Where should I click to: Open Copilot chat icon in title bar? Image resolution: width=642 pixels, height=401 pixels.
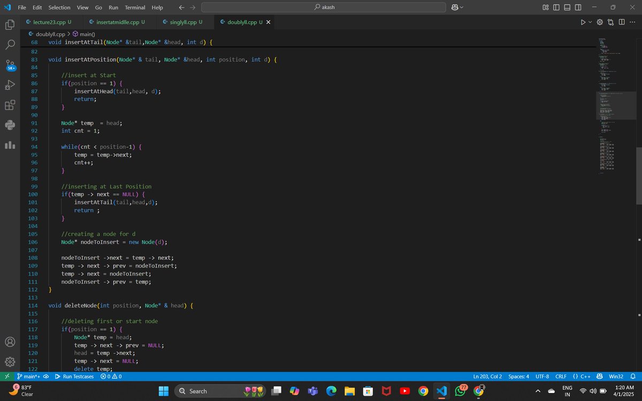point(455,7)
